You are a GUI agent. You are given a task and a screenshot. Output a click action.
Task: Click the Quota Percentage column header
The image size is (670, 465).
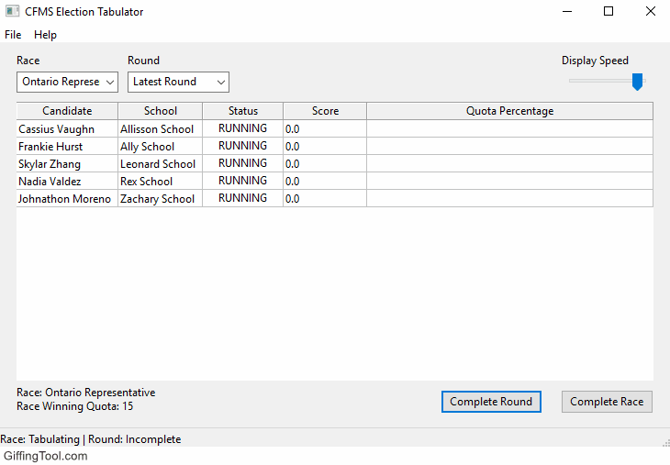[509, 111]
